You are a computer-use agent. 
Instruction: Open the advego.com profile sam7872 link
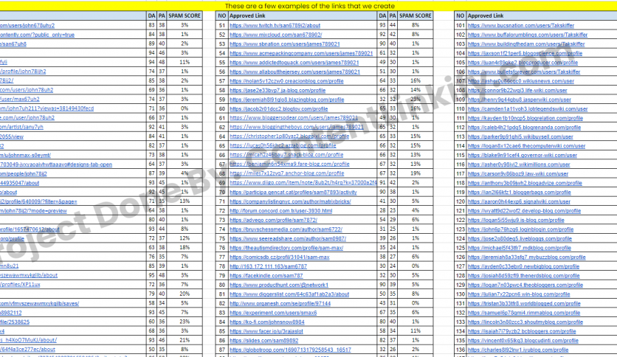[x=273, y=221]
